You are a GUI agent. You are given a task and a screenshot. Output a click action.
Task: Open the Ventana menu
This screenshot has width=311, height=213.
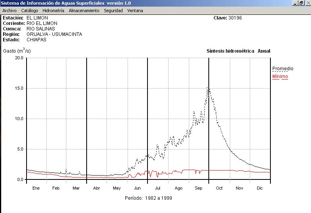(135, 11)
